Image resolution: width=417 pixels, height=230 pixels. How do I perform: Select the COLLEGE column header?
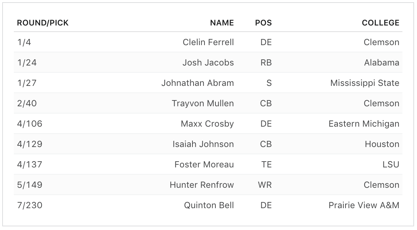click(x=380, y=23)
